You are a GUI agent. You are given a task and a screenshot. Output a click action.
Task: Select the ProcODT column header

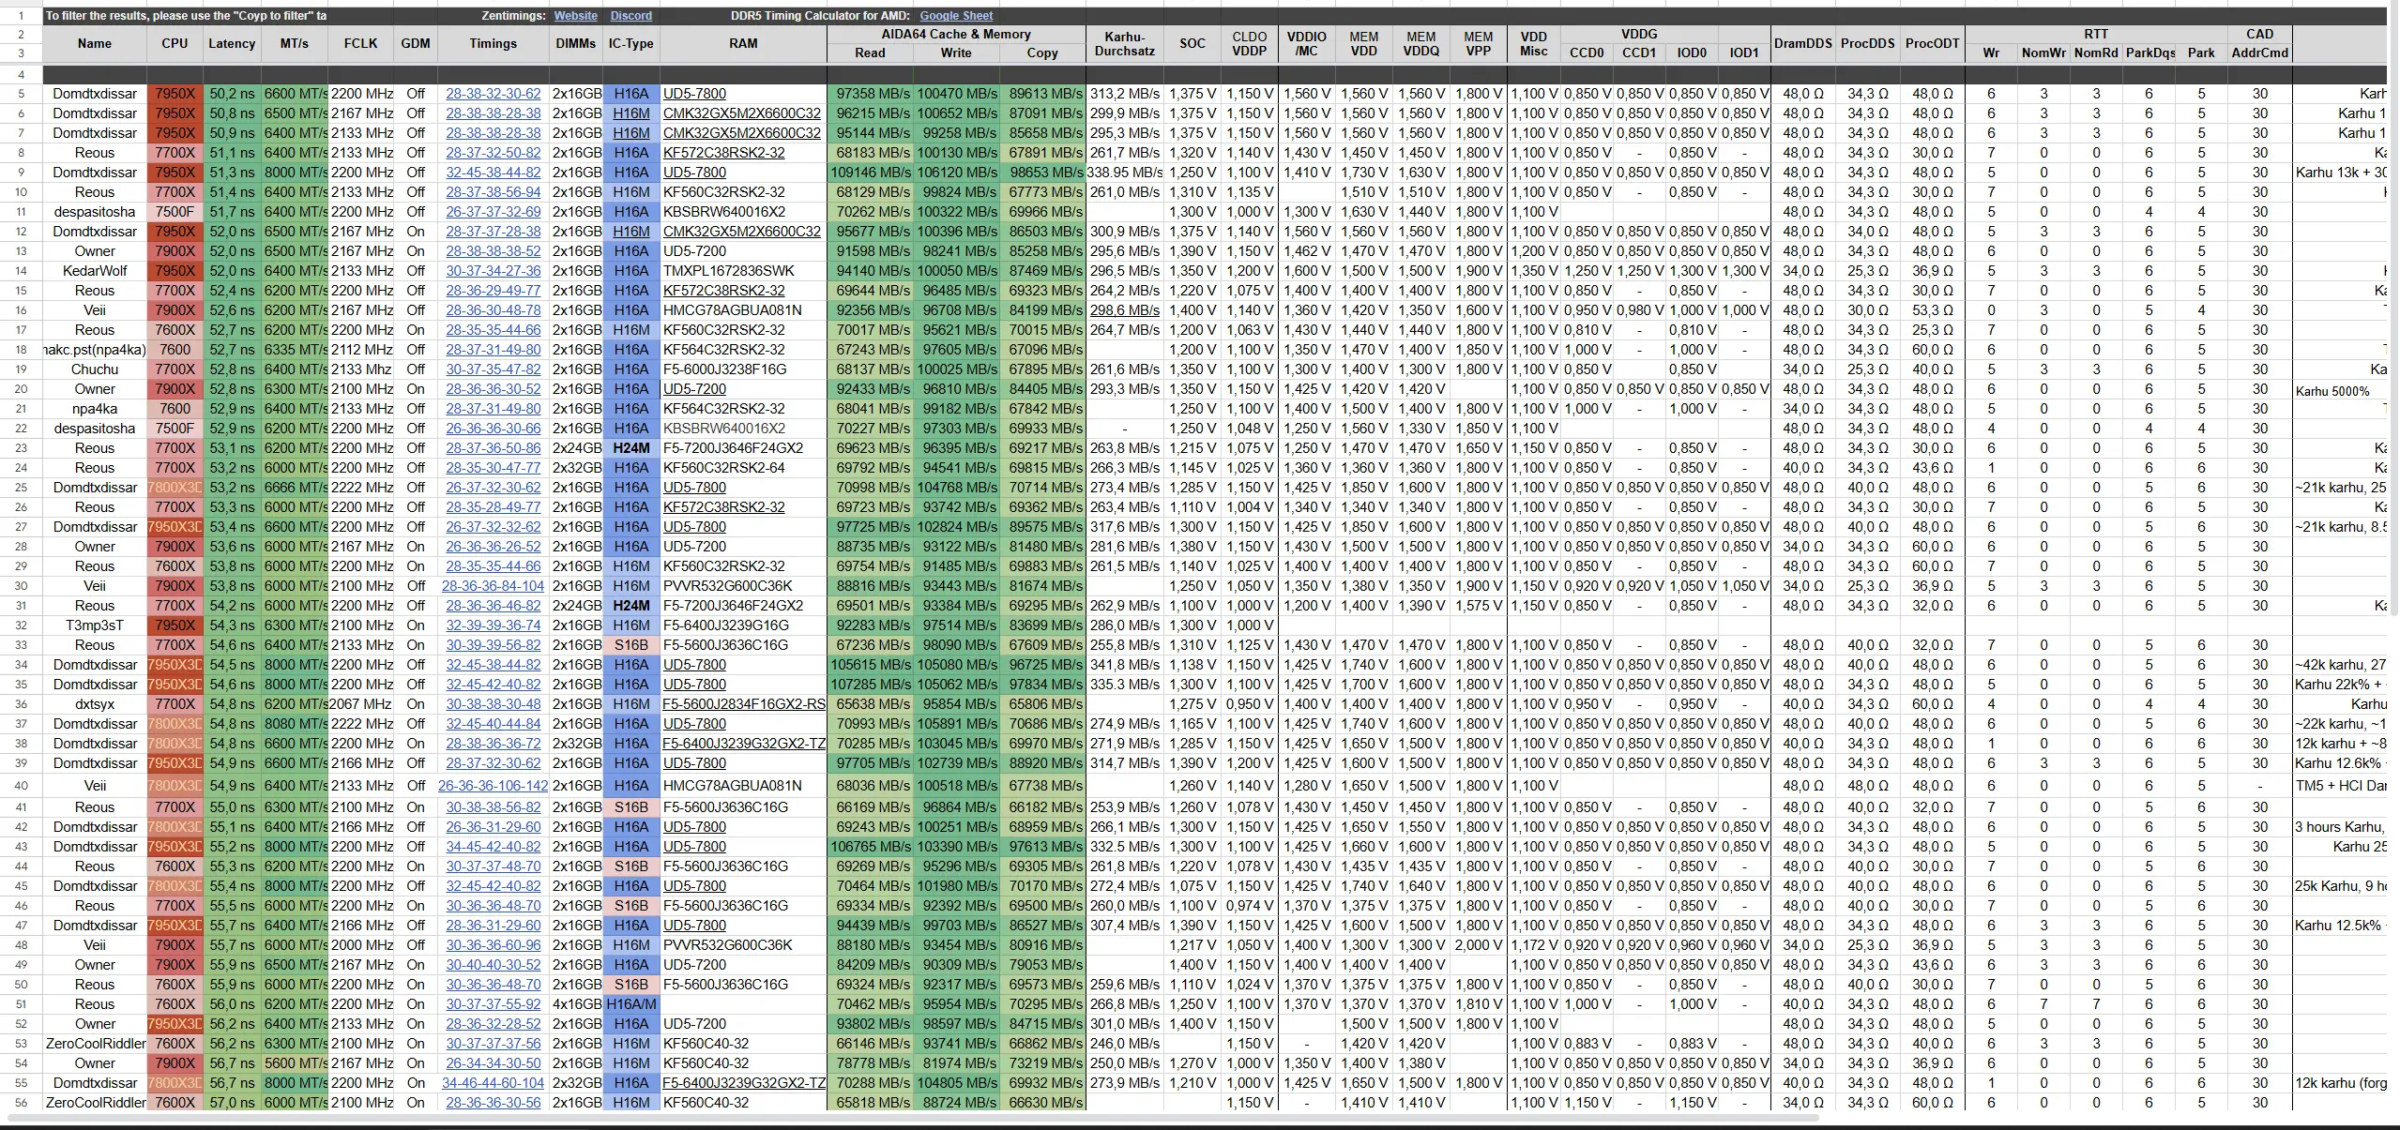(x=1932, y=43)
